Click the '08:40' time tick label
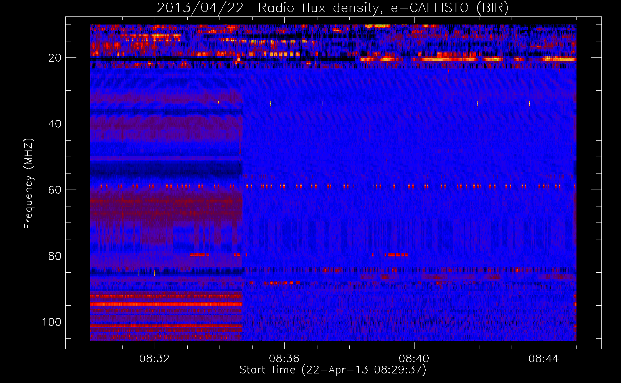The image size is (621, 383). click(x=414, y=359)
